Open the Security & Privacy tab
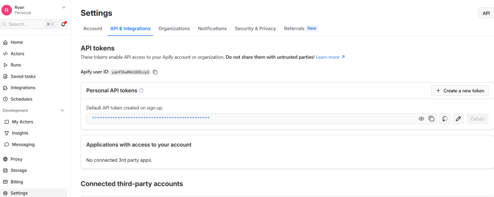 (x=255, y=28)
